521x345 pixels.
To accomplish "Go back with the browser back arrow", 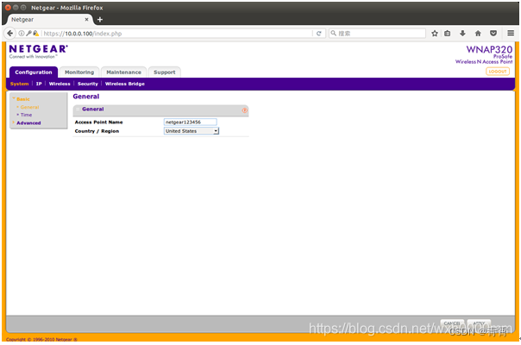I will pyautogui.click(x=10, y=34).
